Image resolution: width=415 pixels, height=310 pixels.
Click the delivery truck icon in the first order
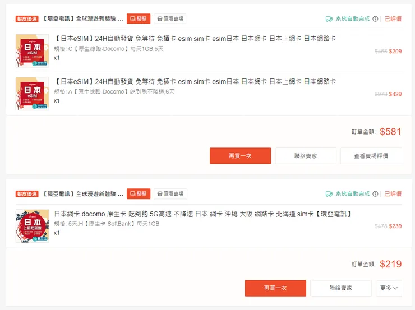[329, 19]
